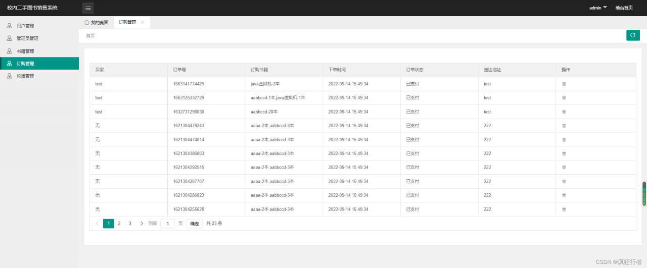The height and width of the screenshot is (268, 647).
Task: Go to page 3
Action: 130,224
